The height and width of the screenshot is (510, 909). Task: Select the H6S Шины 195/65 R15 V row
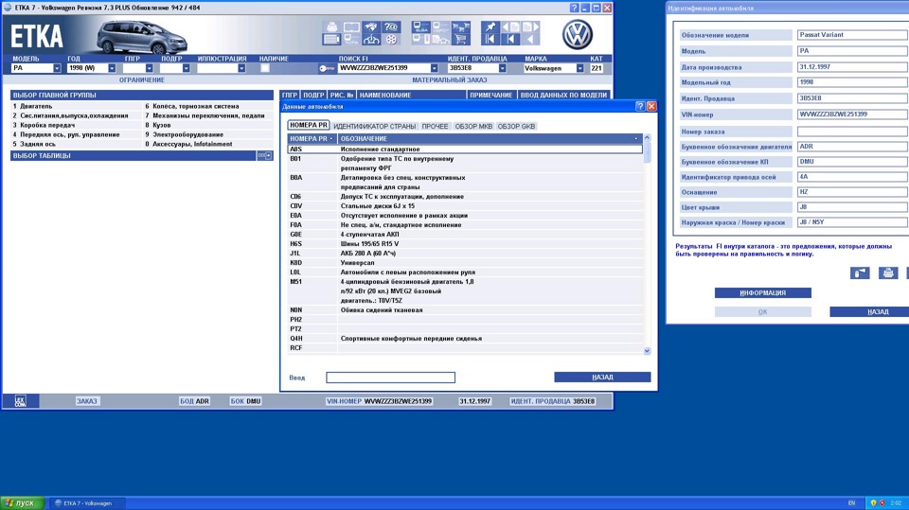(465, 244)
